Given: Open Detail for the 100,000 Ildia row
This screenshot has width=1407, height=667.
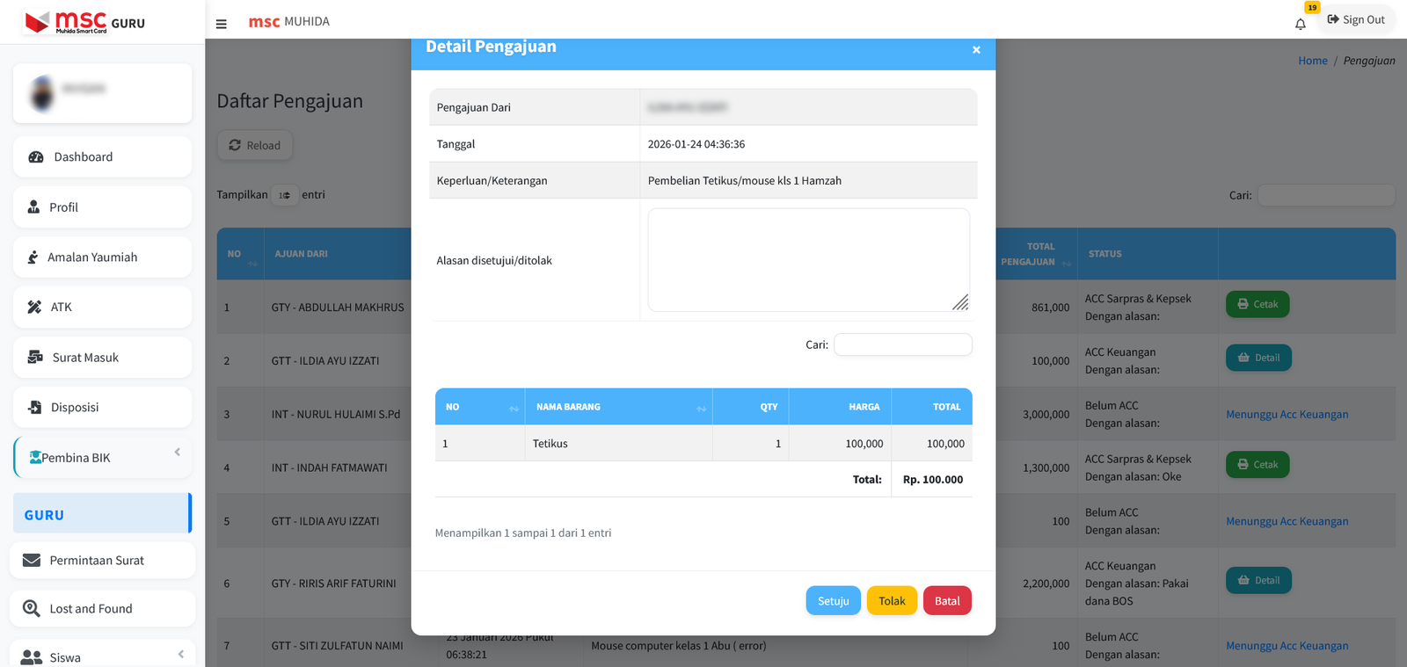Looking at the screenshot, I should click(x=1258, y=358).
